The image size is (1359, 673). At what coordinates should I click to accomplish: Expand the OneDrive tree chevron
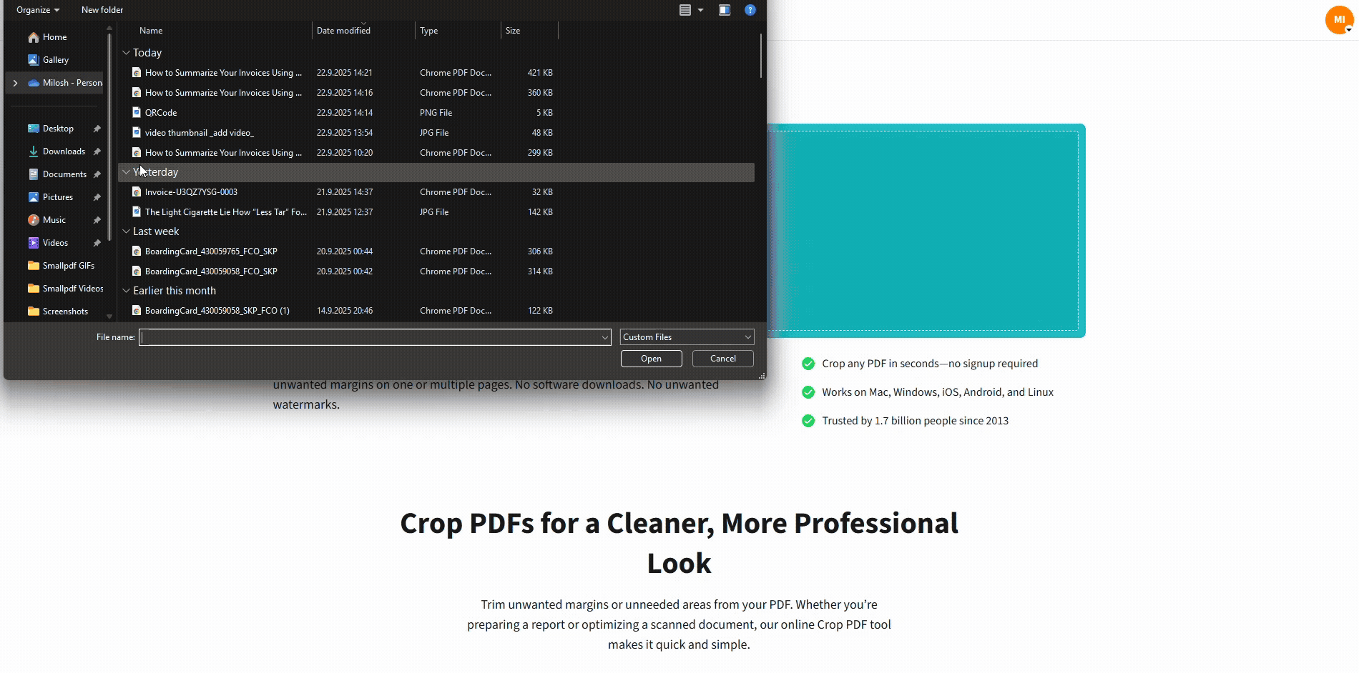pyautogui.click(x=15, y=83)
